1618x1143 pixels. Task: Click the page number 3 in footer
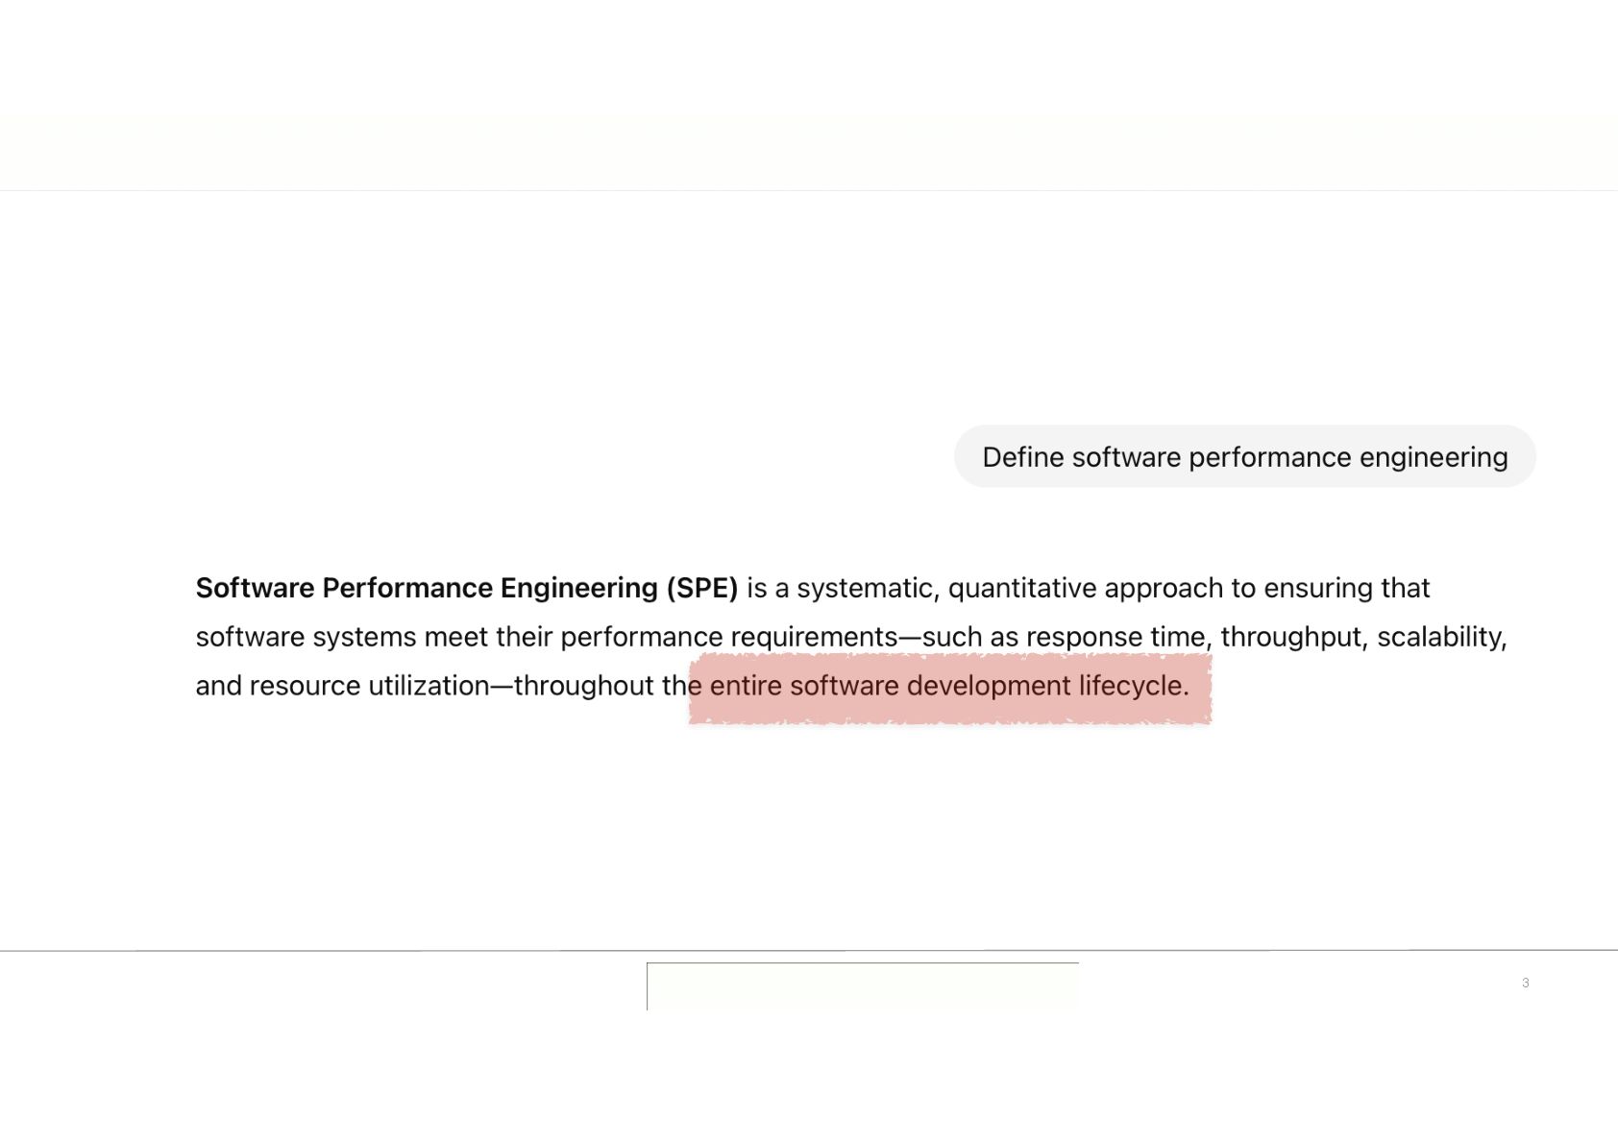(1525, 983)
